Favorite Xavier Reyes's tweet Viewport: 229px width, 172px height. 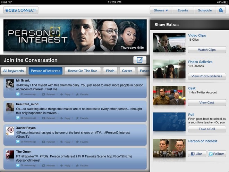(x=82, y=142)
